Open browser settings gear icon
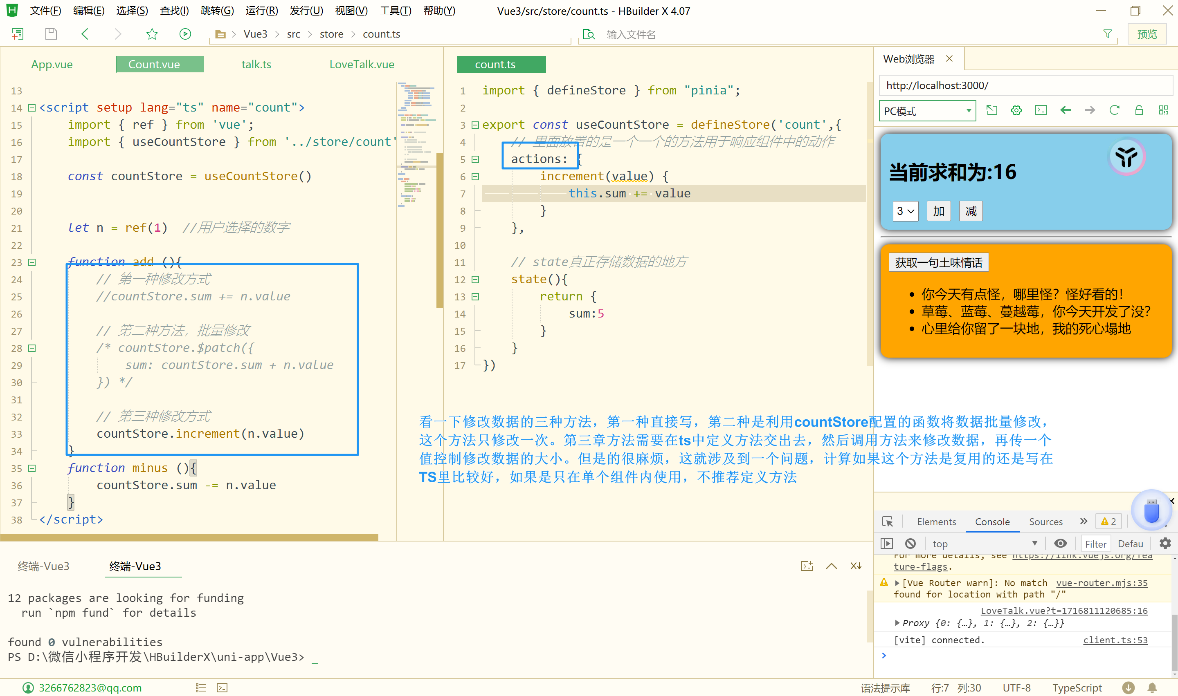 pyautogui.click(x=1016, y=110)
